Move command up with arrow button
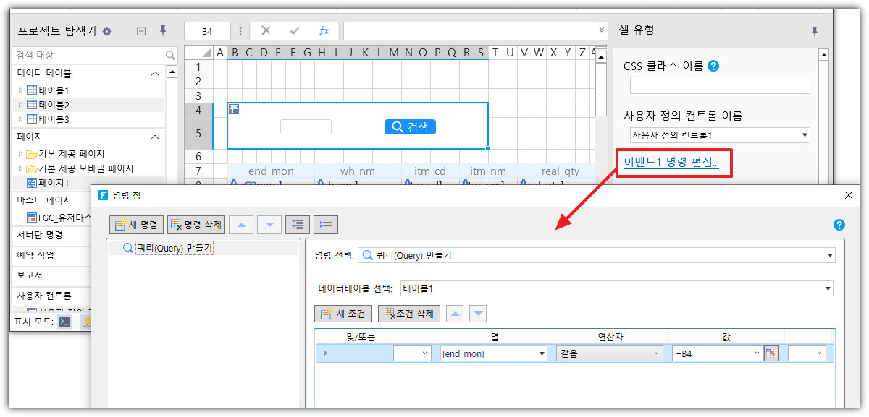 tap(241, 225)
